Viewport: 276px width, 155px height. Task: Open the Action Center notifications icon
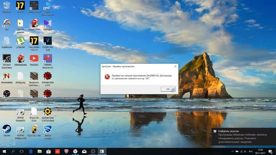270,152
